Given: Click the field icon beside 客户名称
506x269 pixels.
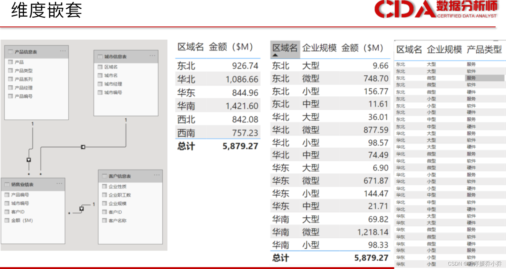Looking at the screenshot, I should (x=104, y=221).
